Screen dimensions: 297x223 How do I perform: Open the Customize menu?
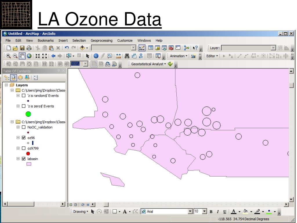(x=125, y=40)
